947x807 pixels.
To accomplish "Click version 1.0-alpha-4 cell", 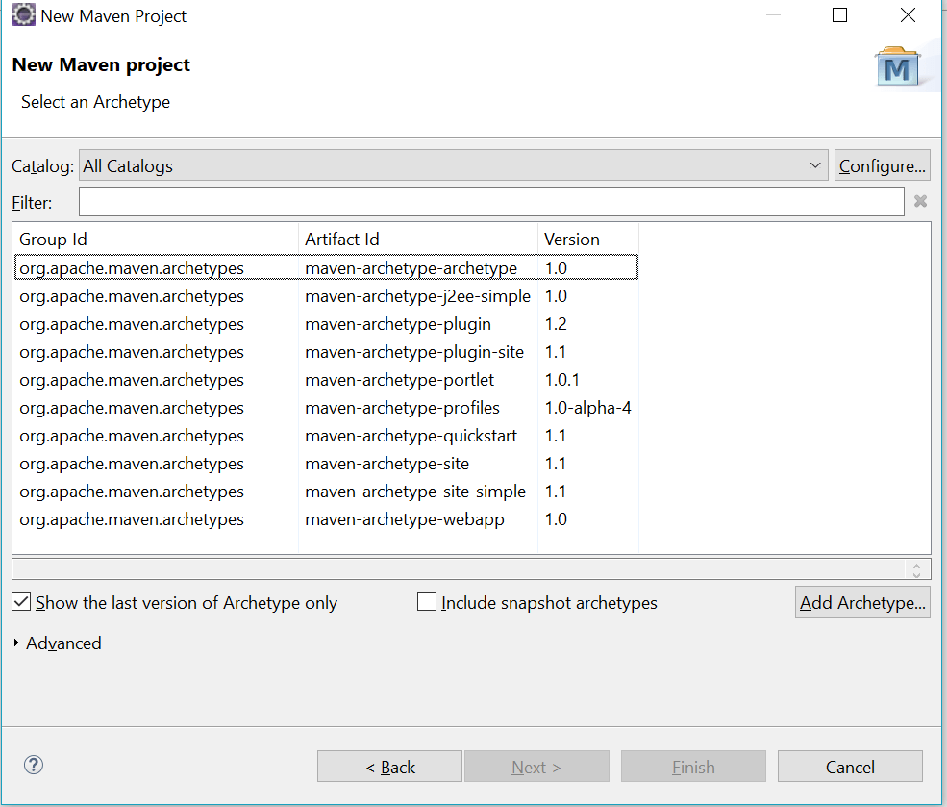I will (587, 408).
